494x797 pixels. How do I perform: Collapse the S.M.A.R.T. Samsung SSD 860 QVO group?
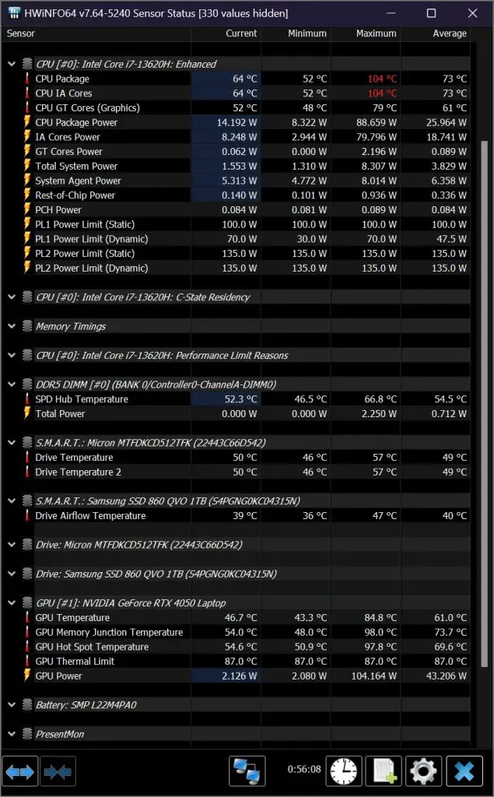[12, 501]
